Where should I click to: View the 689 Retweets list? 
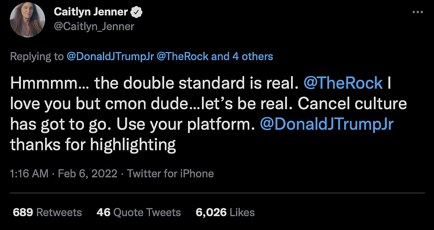coord(47,212)
